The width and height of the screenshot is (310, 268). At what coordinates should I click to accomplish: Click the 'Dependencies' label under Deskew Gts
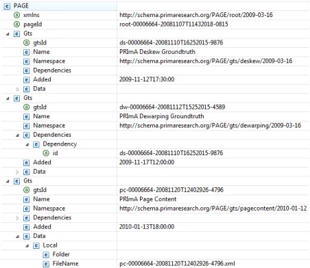pyautogui.click(x=52, y=70)
